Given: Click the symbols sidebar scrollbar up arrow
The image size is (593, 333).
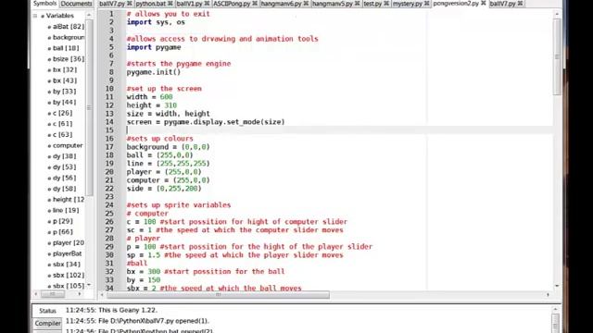Looking at the screenshot, I should (x=89, y=15).
